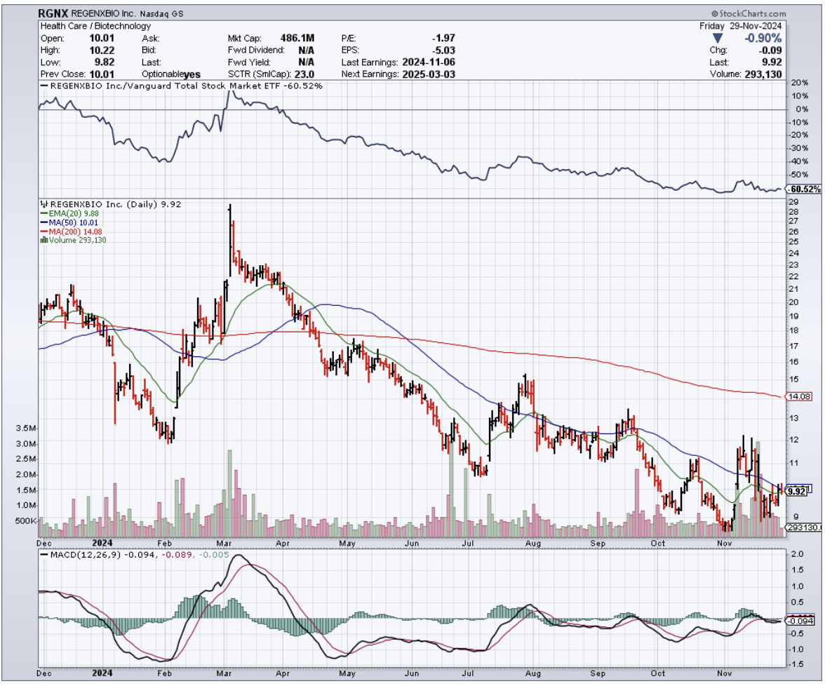Click the 2024 year label on MACD axis
Viewport: 825px width, 686px height.
(102, 673)
